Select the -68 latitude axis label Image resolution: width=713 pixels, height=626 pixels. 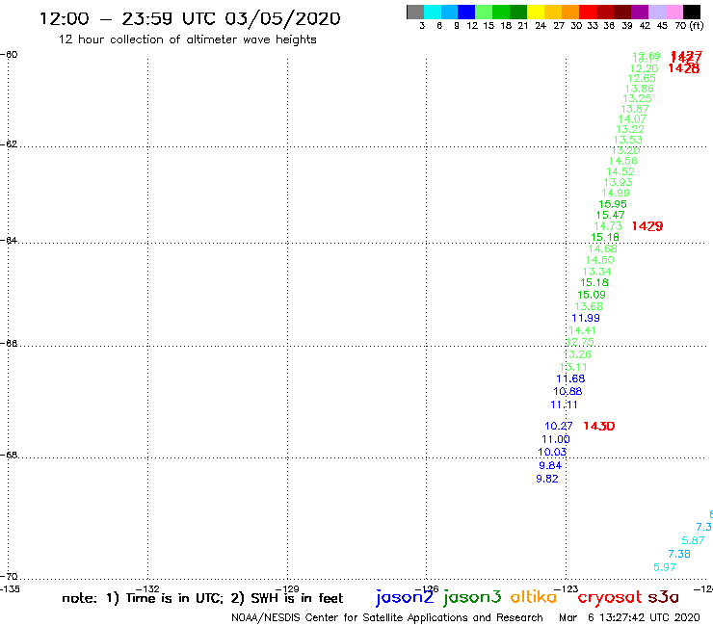(x=9, y=455)
